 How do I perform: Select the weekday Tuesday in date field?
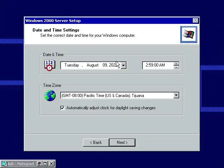(72, 65)
